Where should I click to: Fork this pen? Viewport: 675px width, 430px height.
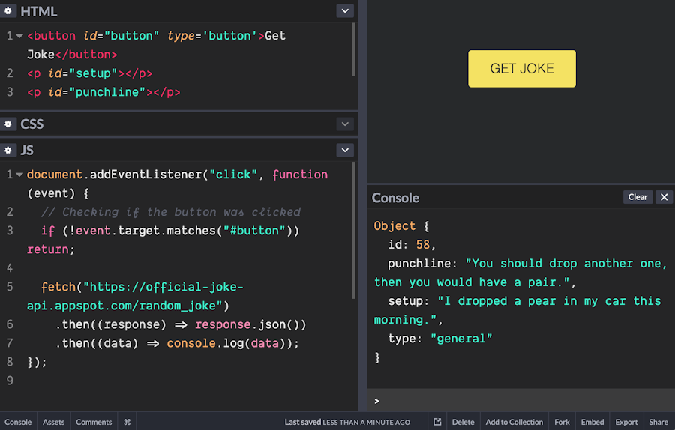562,422
